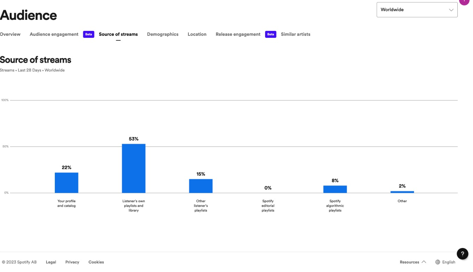Expand the Resources footer menu

coord(413,262)
